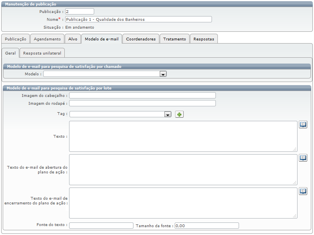314x235 pixels.
Task: Click book icon for action plan closing text
Action: click(303, 191)
